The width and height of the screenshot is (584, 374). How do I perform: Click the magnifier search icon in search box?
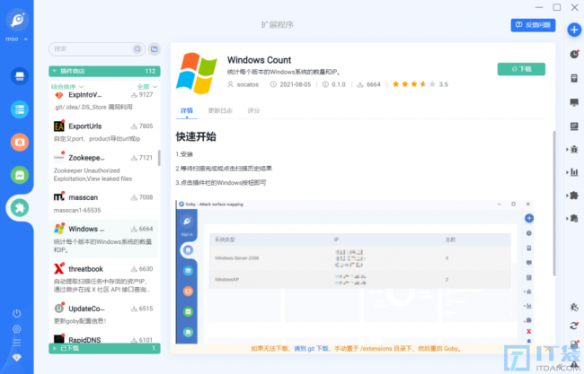[137, 48]
